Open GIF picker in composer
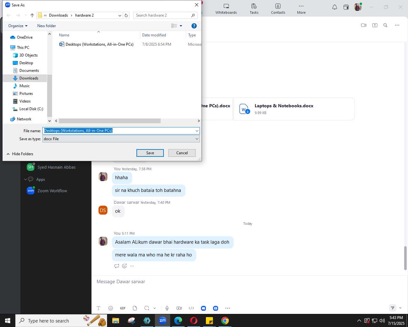The width and height of the screenshot is (408, 327). click(123, 308)
